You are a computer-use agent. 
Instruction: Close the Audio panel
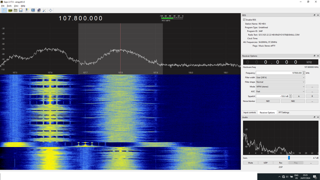pos(318,117)
